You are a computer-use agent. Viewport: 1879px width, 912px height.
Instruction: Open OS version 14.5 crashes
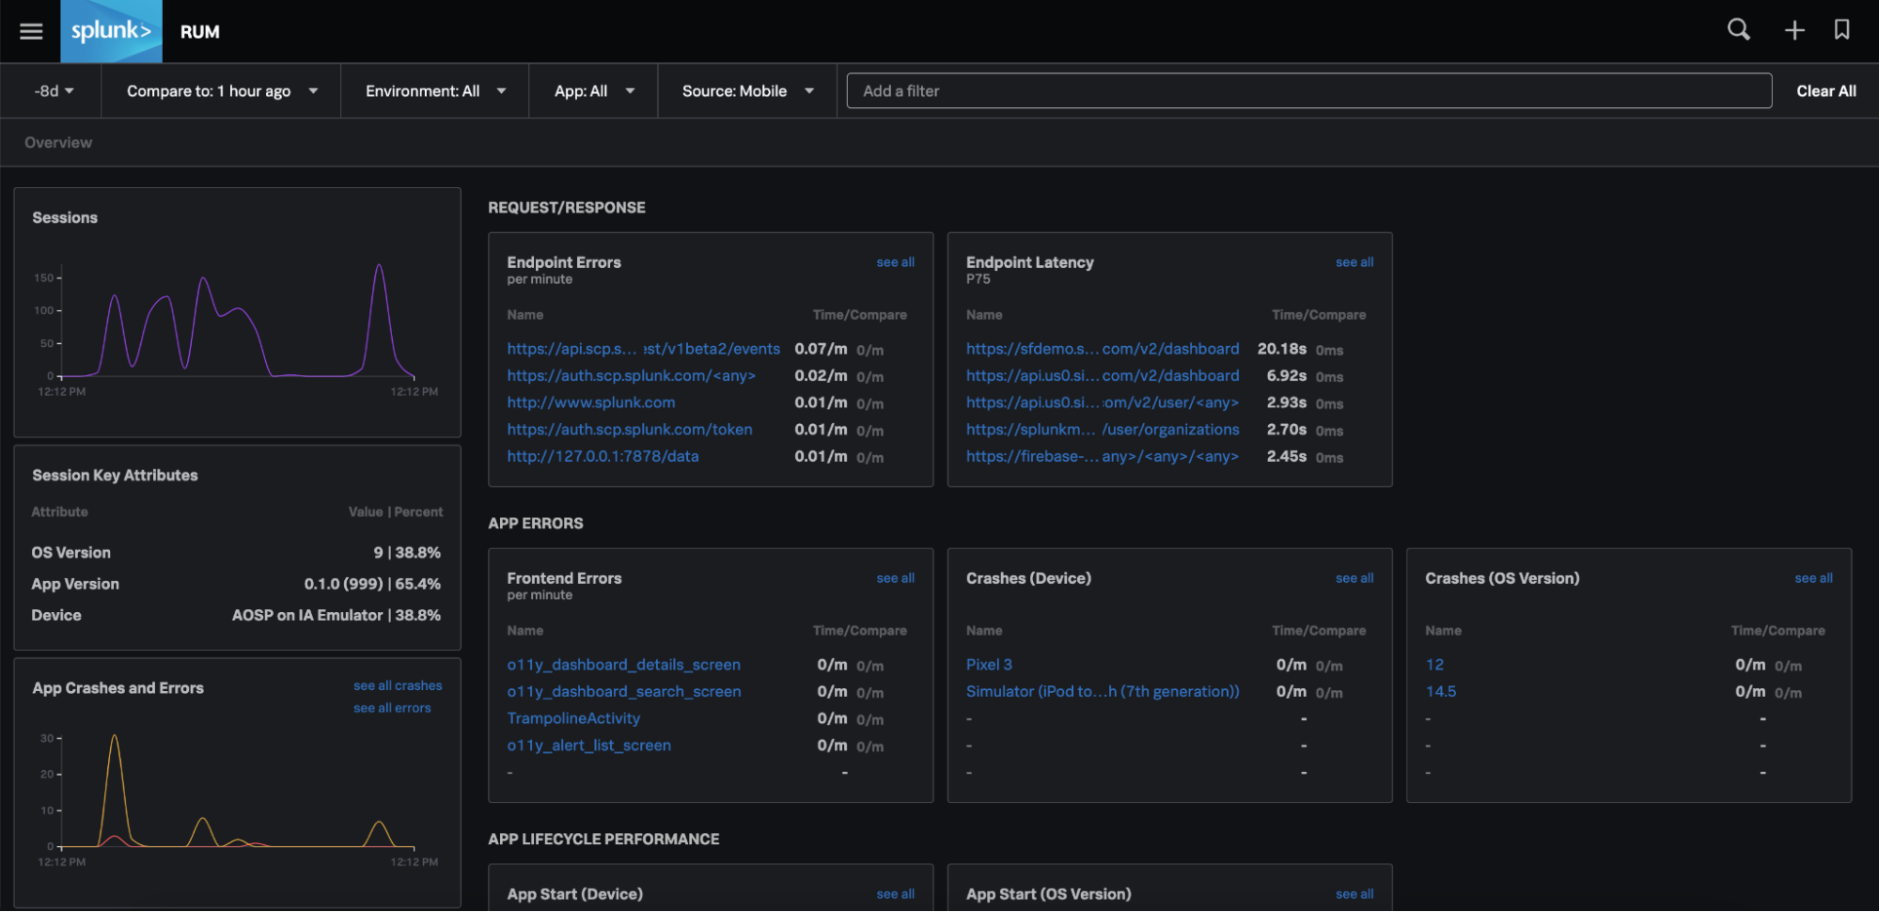1440,692
